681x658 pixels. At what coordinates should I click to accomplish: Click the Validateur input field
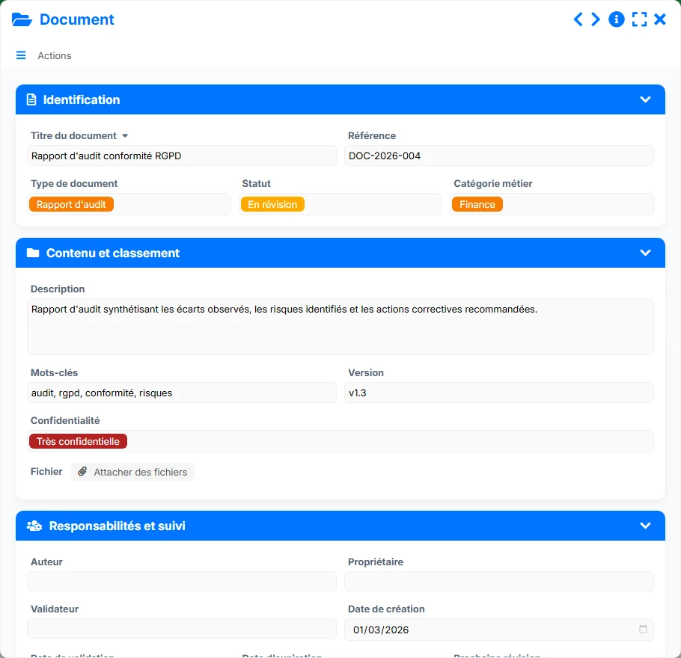(182, 629)
